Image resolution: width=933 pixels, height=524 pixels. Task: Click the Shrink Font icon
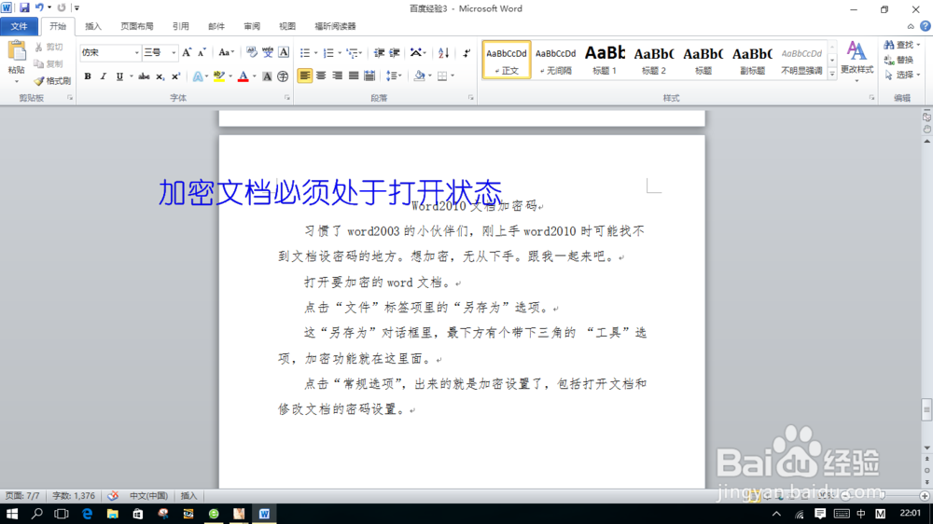[x=202, y=53]
